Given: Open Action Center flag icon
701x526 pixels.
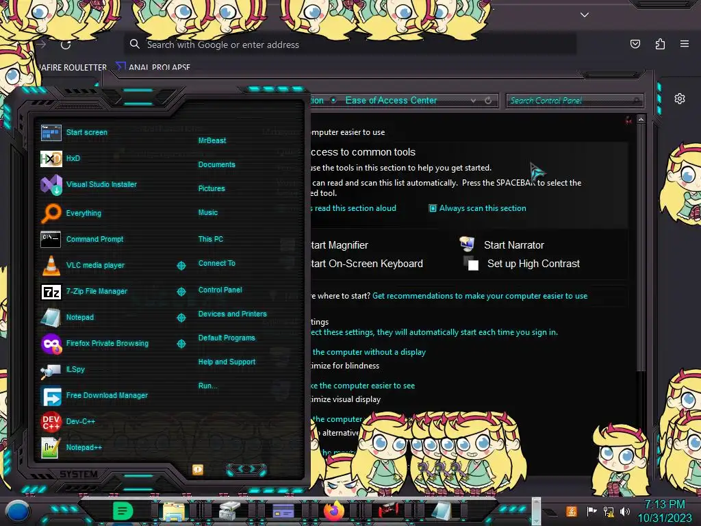Looking at the screenshot, I should (592, 511).
